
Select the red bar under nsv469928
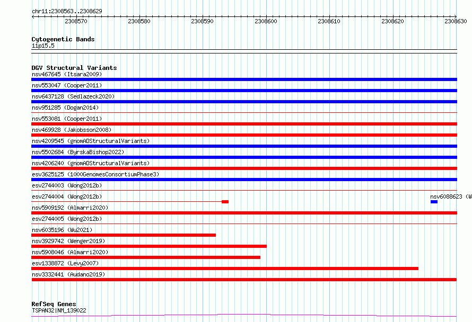244,135
